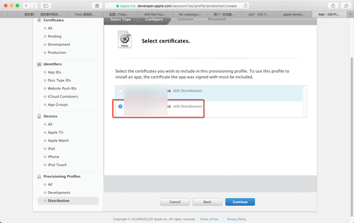Screen dimensions: 354x223
Task: Click the Continue button
Action: tap(240, 202)
